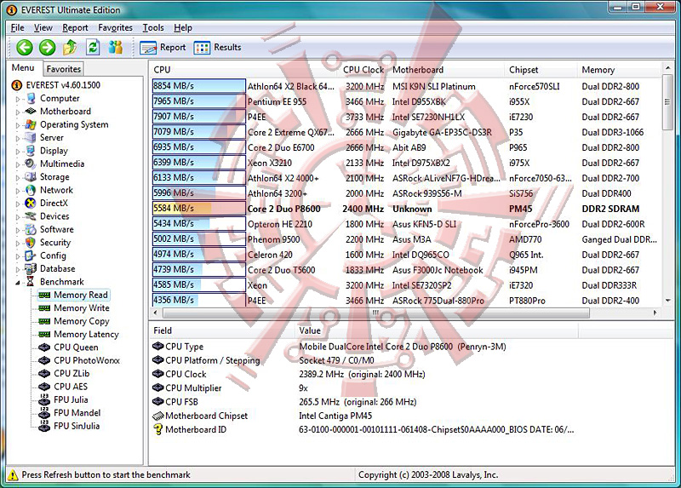Image resolution: width=681 pixels, height=488 pixels.
Task: Sort results by Motherboard column header
Action: [x=446, y=70]
